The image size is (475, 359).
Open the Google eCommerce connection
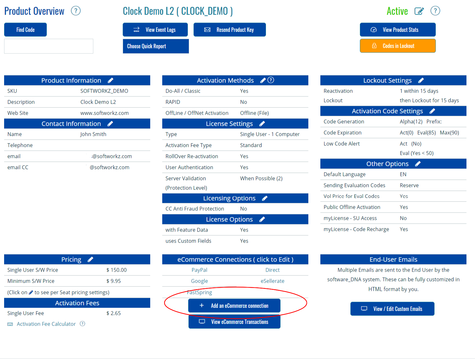tap(199, 281)
